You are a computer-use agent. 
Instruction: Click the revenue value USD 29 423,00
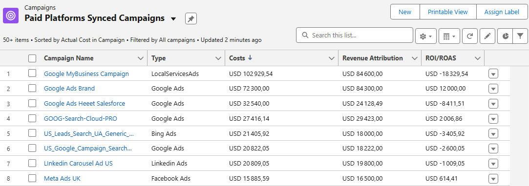(x=362, y=118)
